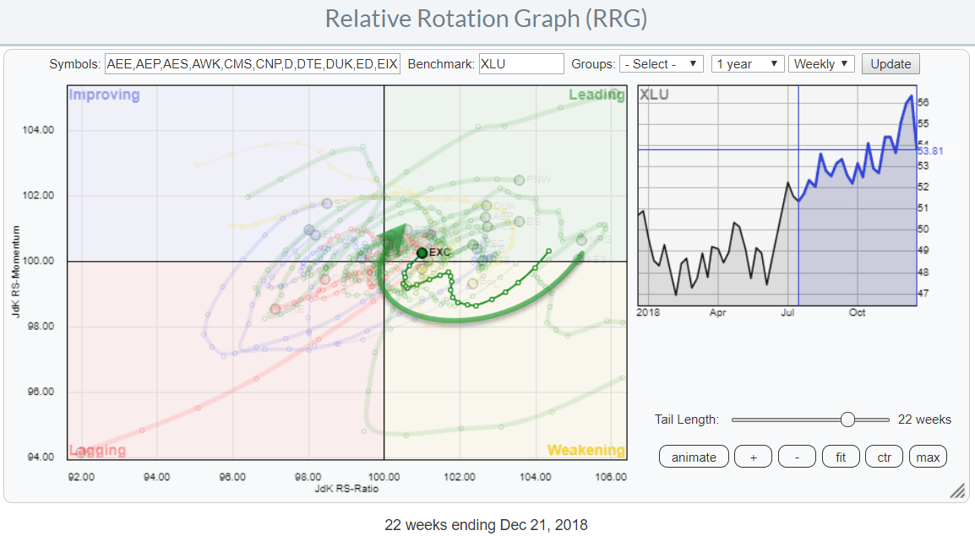This screenshot has width=975, height=536.
Task: Zoom in with the plus button
Action: (753, 457)
